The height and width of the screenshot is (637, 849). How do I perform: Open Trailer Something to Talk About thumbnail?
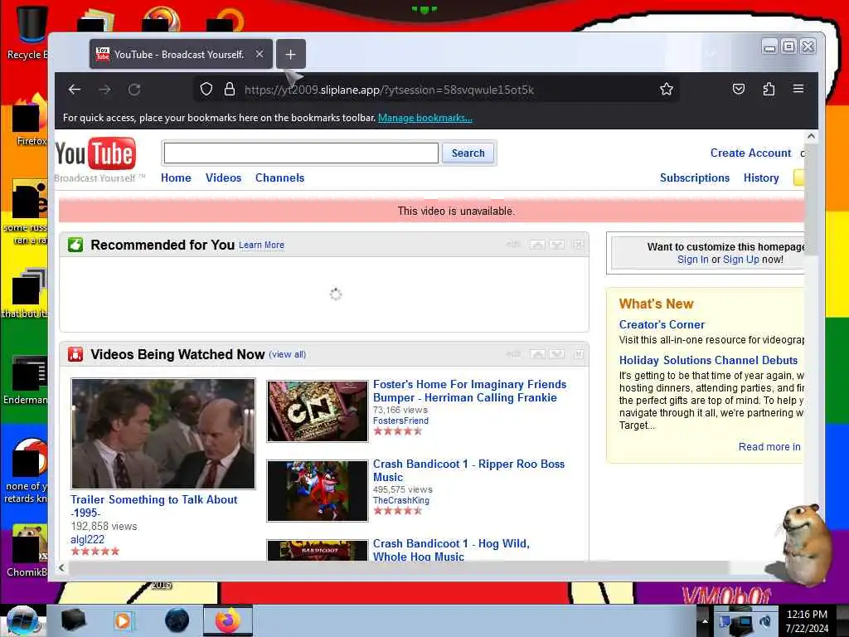point(163,433)
